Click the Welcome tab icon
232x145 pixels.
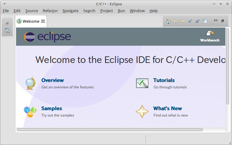[x=19, y=21]
